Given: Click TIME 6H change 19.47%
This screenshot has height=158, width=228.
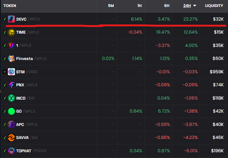Looking at the screenshot, I should click(x=163, y=32).
